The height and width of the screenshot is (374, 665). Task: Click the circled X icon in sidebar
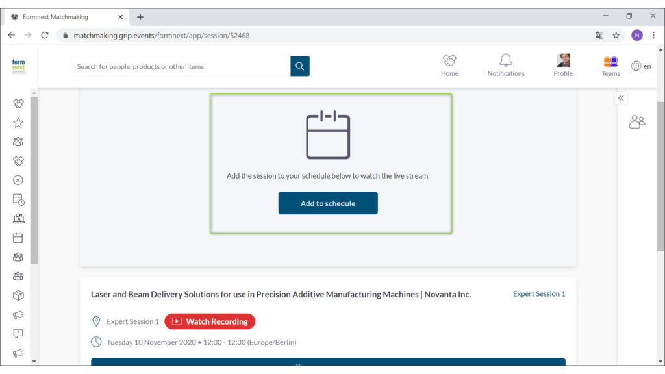(18, 181)
